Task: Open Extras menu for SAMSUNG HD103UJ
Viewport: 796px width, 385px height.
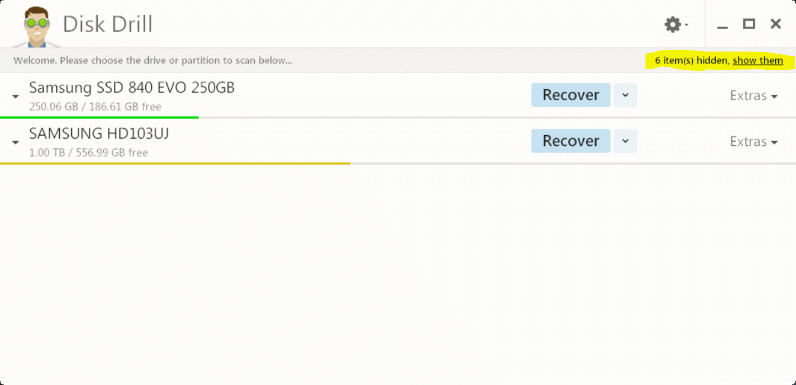Action: coord(753,142)
